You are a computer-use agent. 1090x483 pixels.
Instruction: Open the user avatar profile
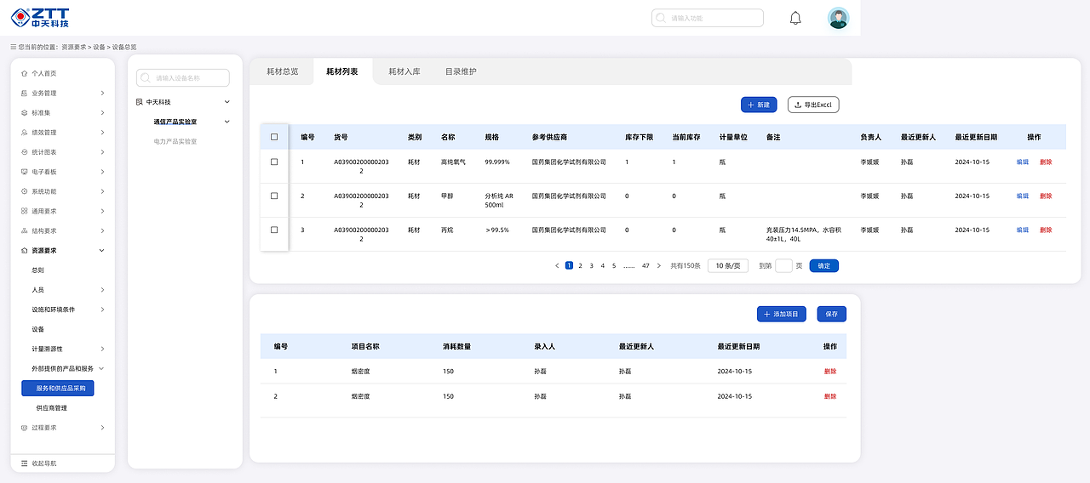click(x=839, y=18)
